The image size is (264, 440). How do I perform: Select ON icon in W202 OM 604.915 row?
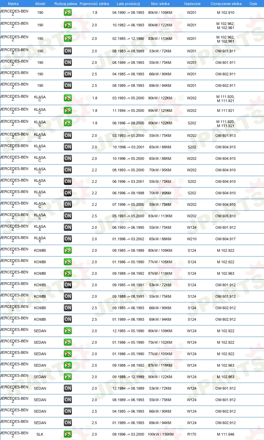pyautogui.click(x=68, y=159)
